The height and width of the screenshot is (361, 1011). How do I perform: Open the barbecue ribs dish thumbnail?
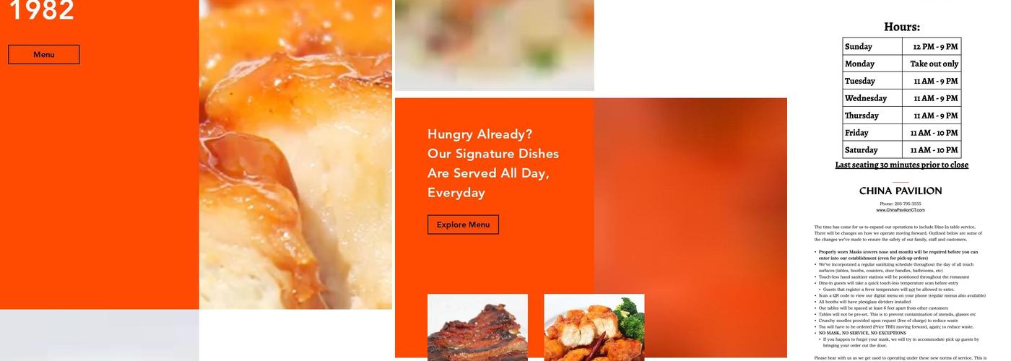click(477, 327)
